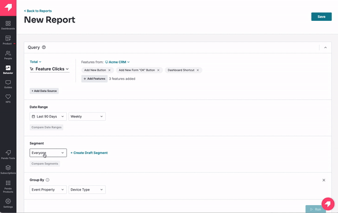Click the Dashboard Shortcut chip label
This screenshot has width=338, height=213.
tap(181, 70)
